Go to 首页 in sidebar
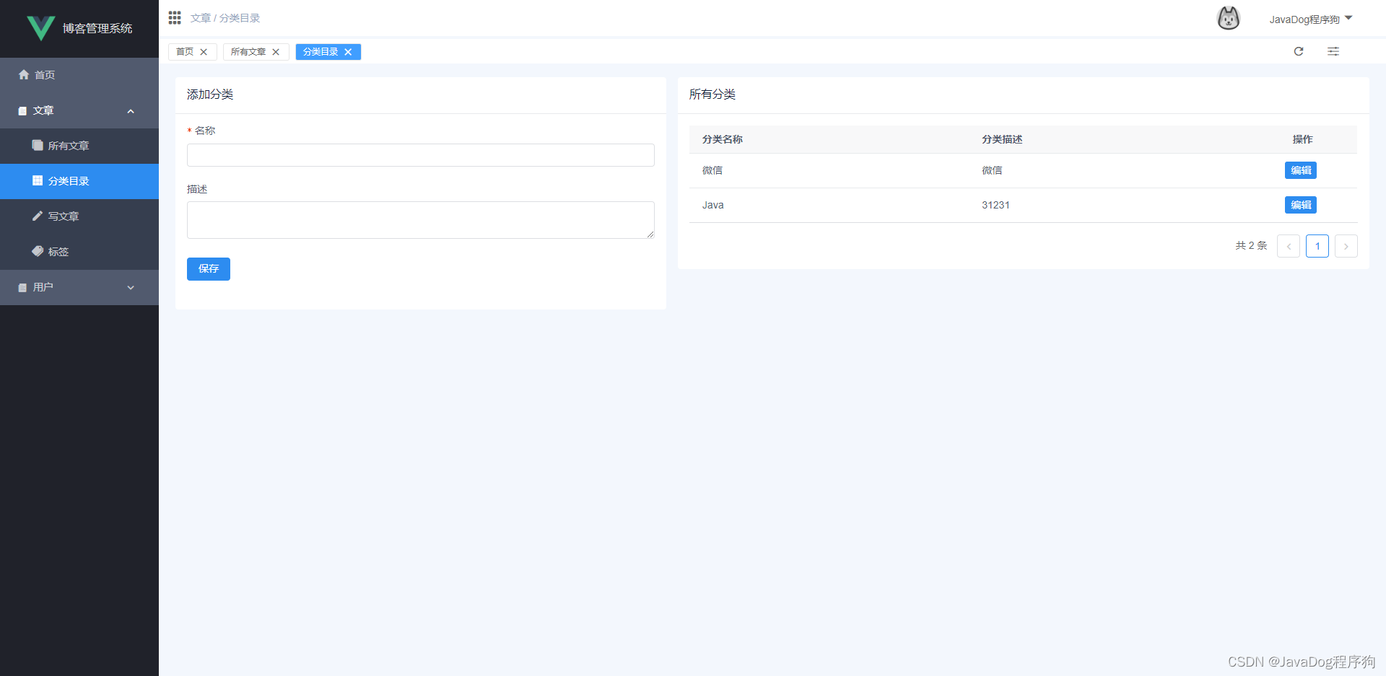 [x=79, y=75]
